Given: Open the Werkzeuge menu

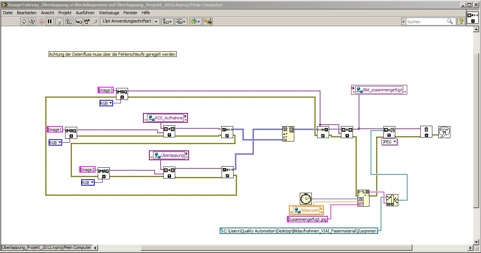Looking at the screenshot, I should pos(109,12).
